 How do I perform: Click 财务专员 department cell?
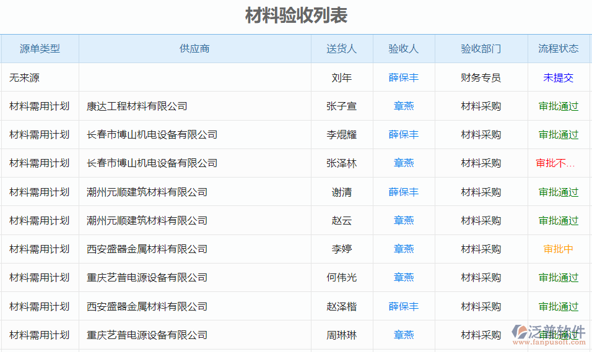[481, 77]
